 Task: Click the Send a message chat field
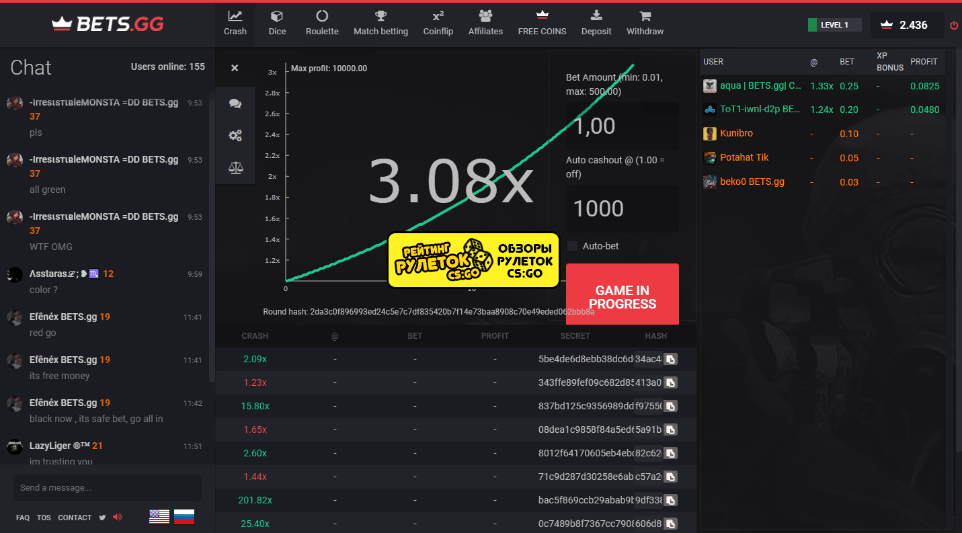click(x=108, y=487)
